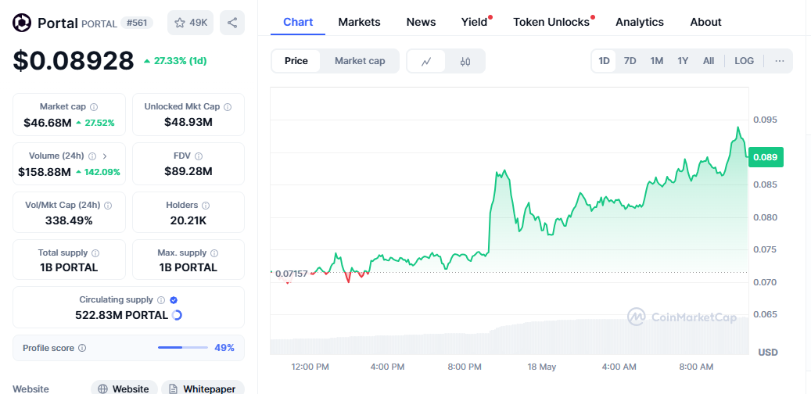The image size is (811, 394).
Task: Toggle chart to Market cap view
Action: (360, 61)
